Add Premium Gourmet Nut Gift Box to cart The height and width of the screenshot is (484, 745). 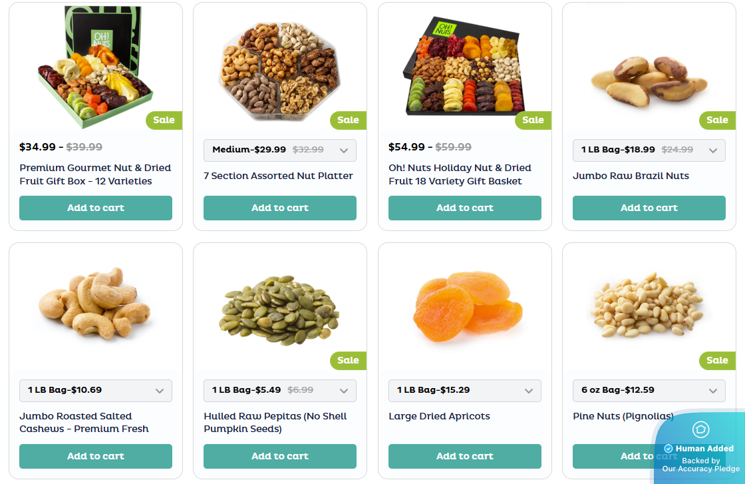pyautogui.click(x=96, y=208)
